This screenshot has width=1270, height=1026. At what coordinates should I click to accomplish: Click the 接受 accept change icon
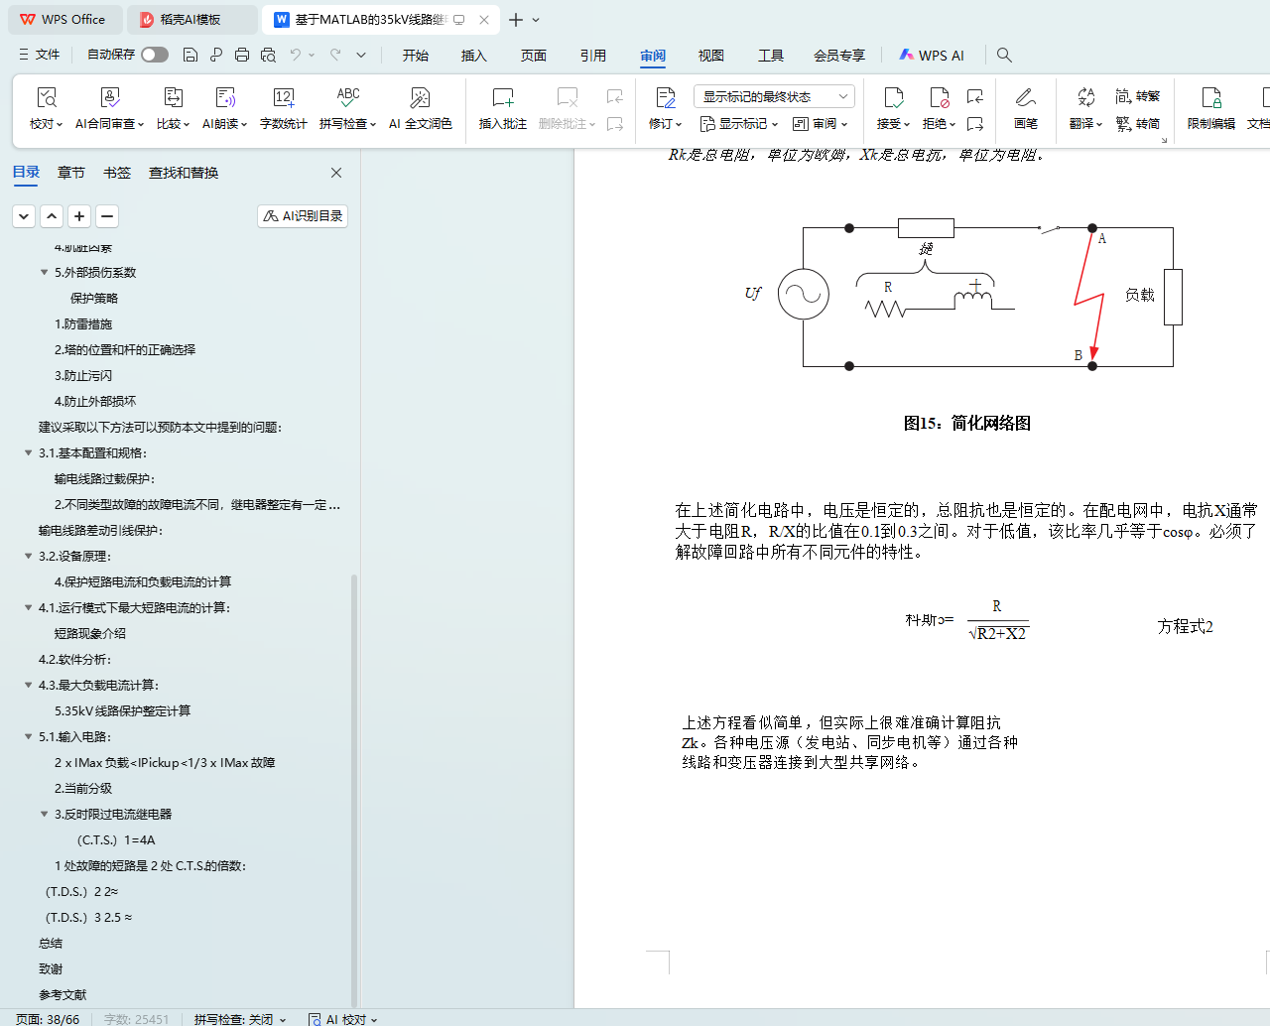(x=893, y=97)
